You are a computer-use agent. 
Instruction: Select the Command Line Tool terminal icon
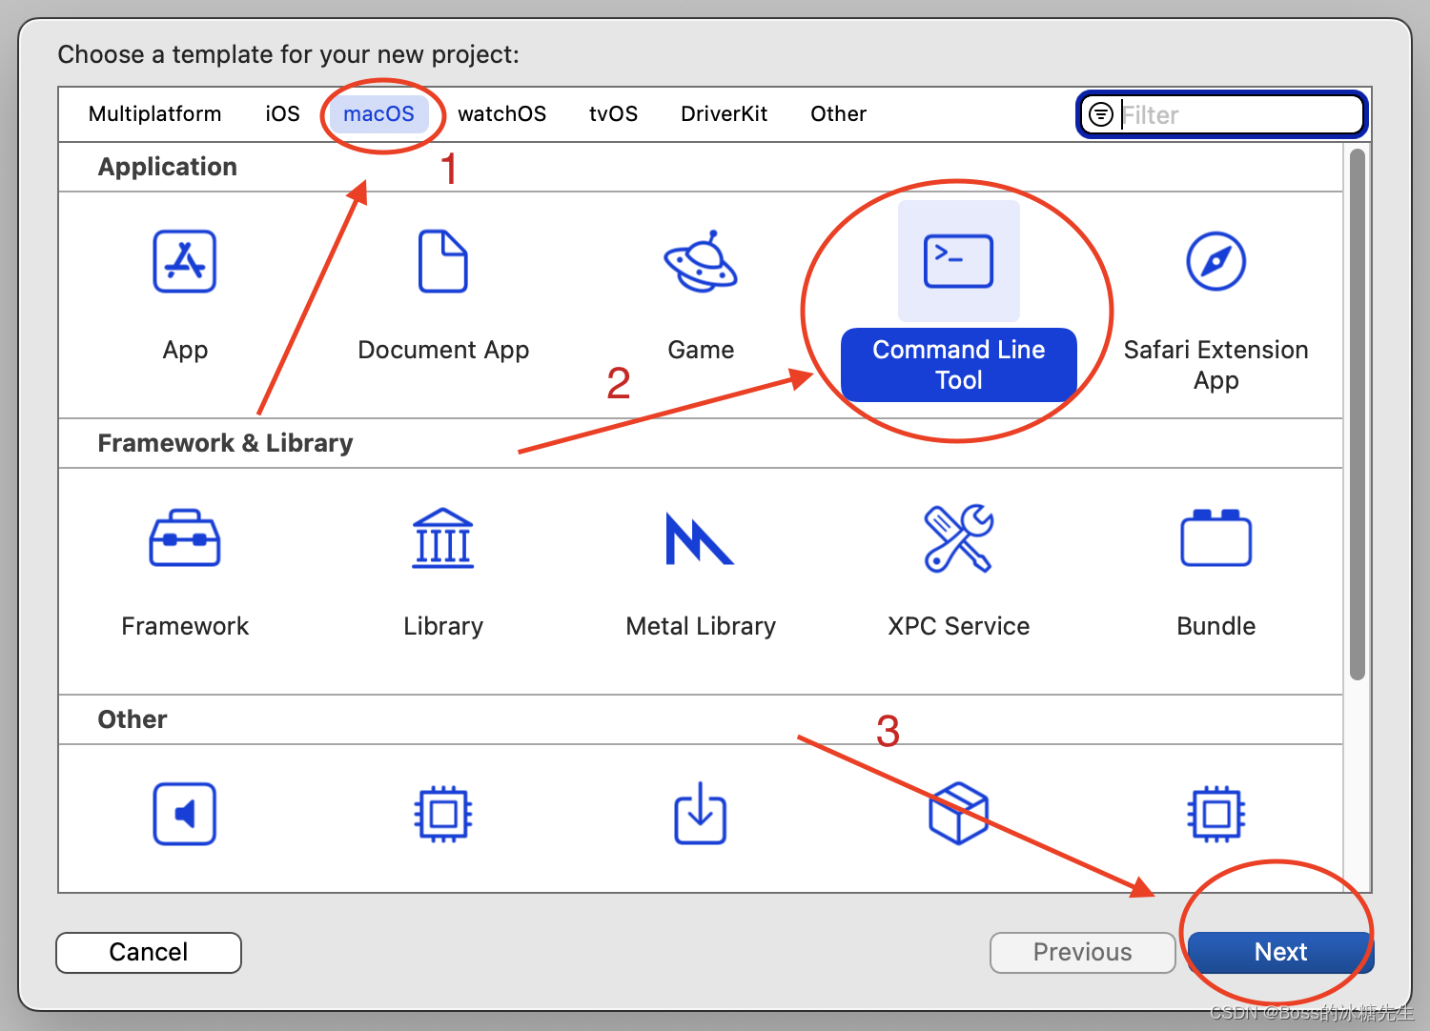coord(959,261)
